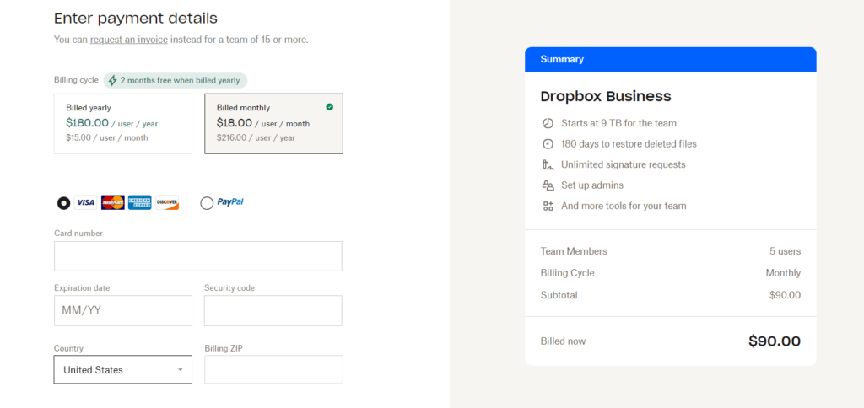The width and height of the screenshot is (864, 408).
Task: Select the credit card payment radio button
Action: pyautogui.click(x=63, y=203)
